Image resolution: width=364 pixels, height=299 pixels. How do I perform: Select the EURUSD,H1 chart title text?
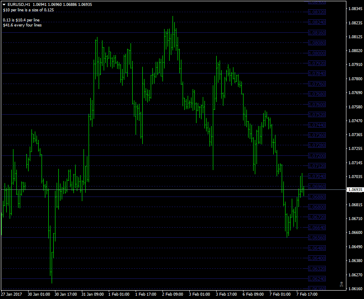pos(19,5)
